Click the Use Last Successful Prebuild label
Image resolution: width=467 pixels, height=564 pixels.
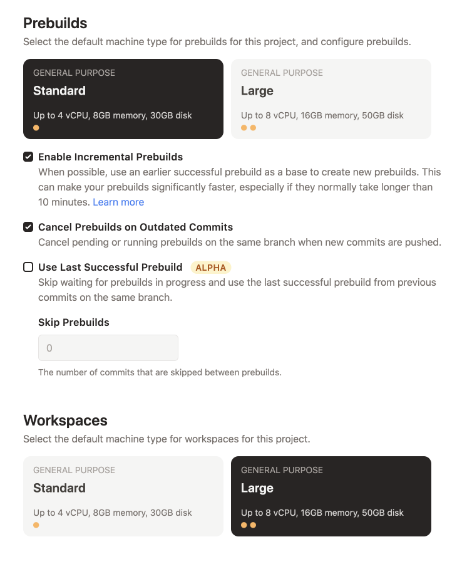[110, 267]
